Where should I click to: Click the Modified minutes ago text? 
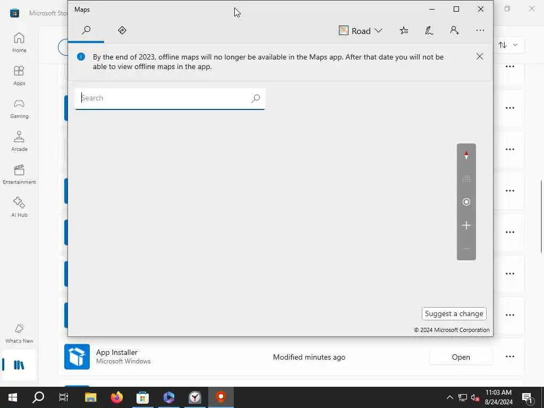coord(309,357)
